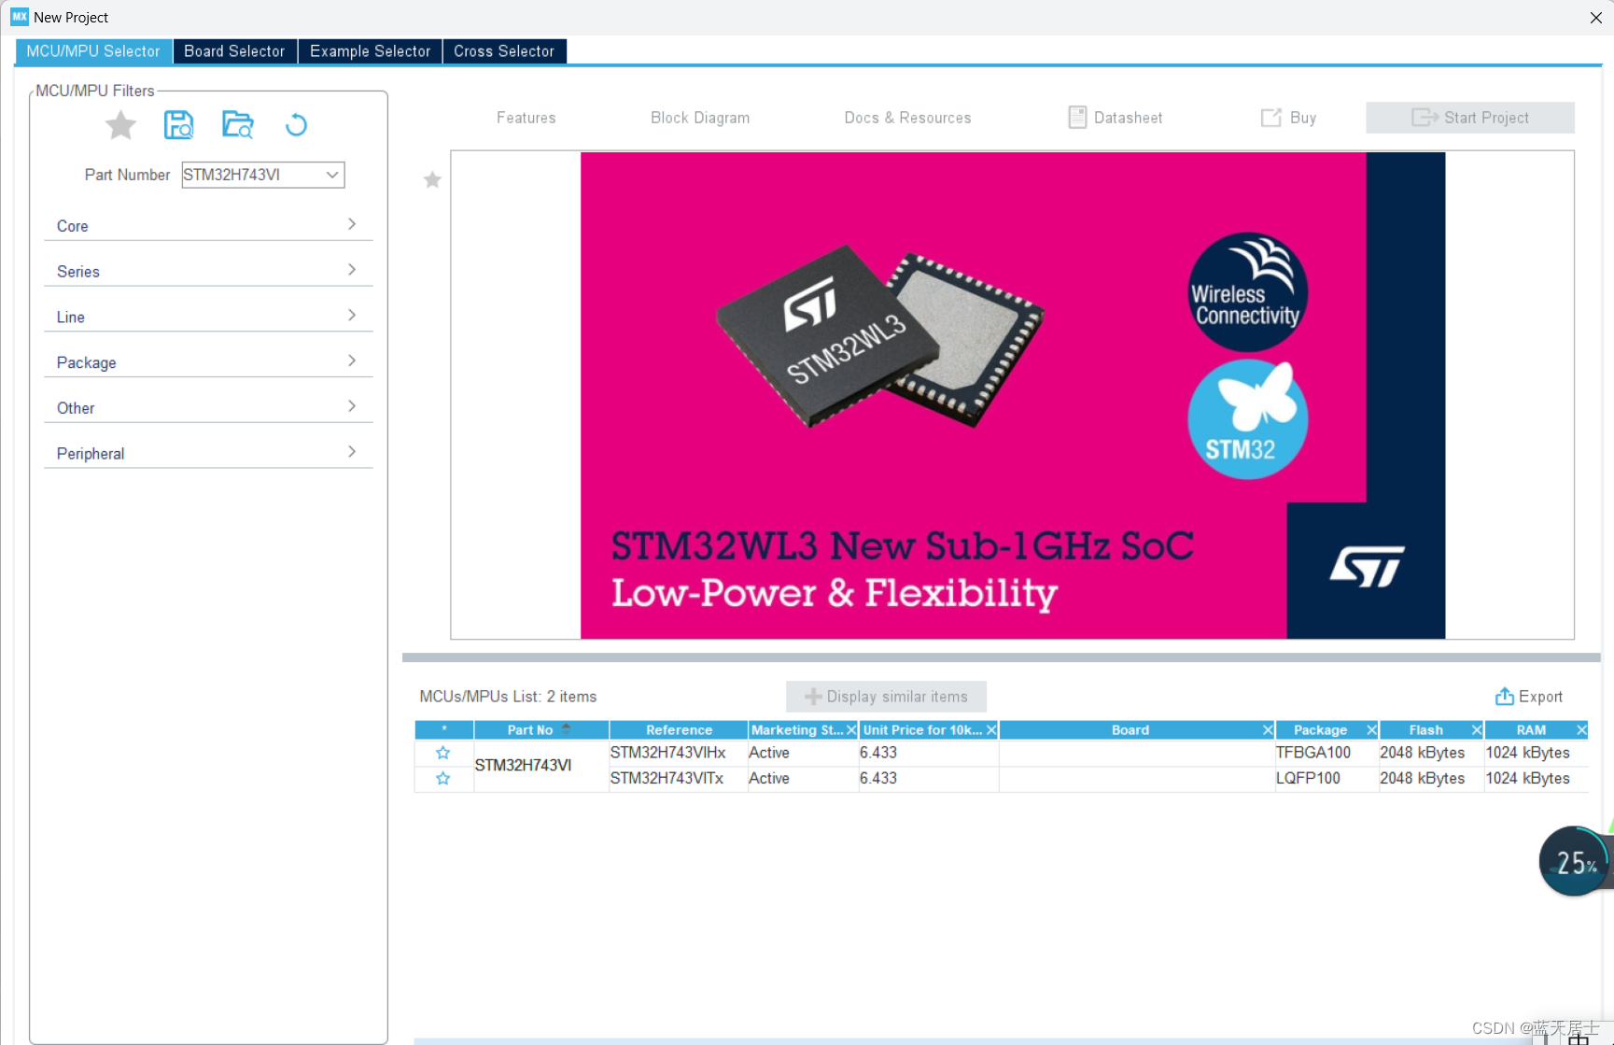
Task: Open the Block Diagram view
Action: (x=700, y=118)
